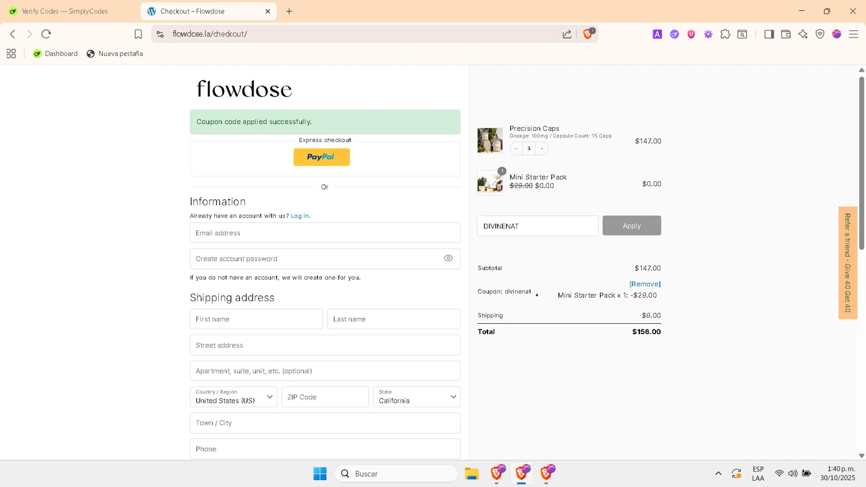Open site information icon in address bar
Screen dimensions: 866x487
[x=160, y=34]
